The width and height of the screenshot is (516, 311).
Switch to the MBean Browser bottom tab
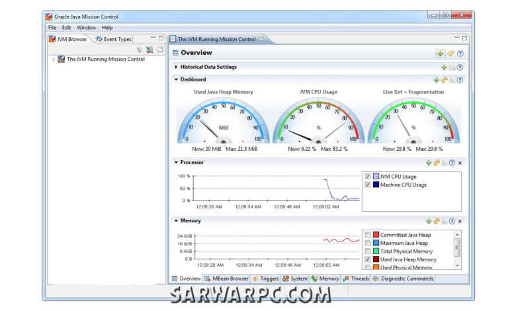click(x=226, y=279)
